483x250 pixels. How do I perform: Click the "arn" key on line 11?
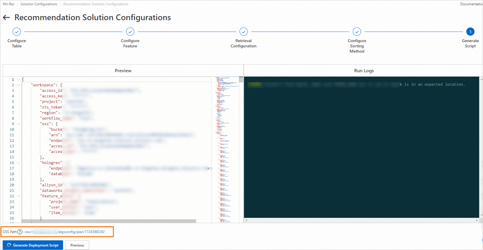55,135
